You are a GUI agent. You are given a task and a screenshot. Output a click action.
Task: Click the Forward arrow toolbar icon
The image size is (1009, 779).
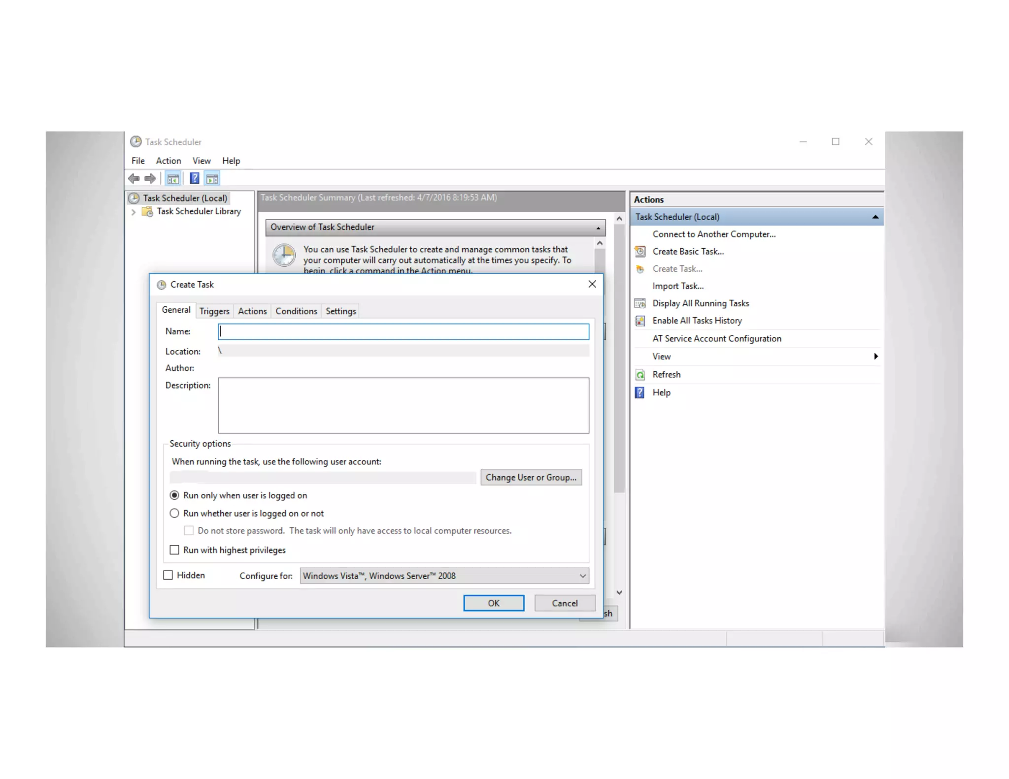tap(150, 178)
